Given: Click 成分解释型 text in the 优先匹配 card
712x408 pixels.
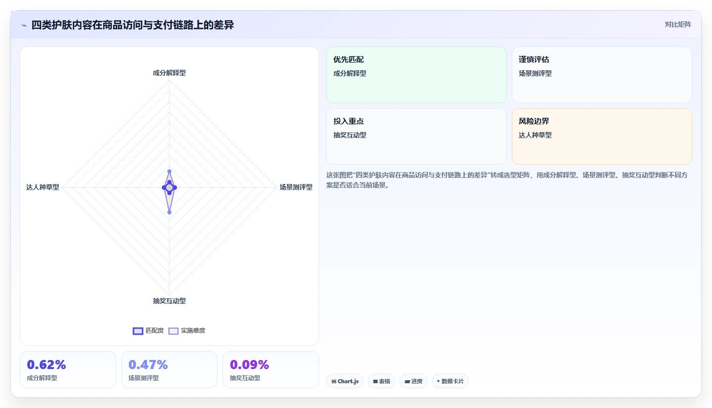Looking at the screenshot, I should tap(350, 73).
